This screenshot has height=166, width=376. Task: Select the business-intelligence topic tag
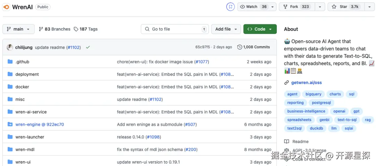(306, 111)
